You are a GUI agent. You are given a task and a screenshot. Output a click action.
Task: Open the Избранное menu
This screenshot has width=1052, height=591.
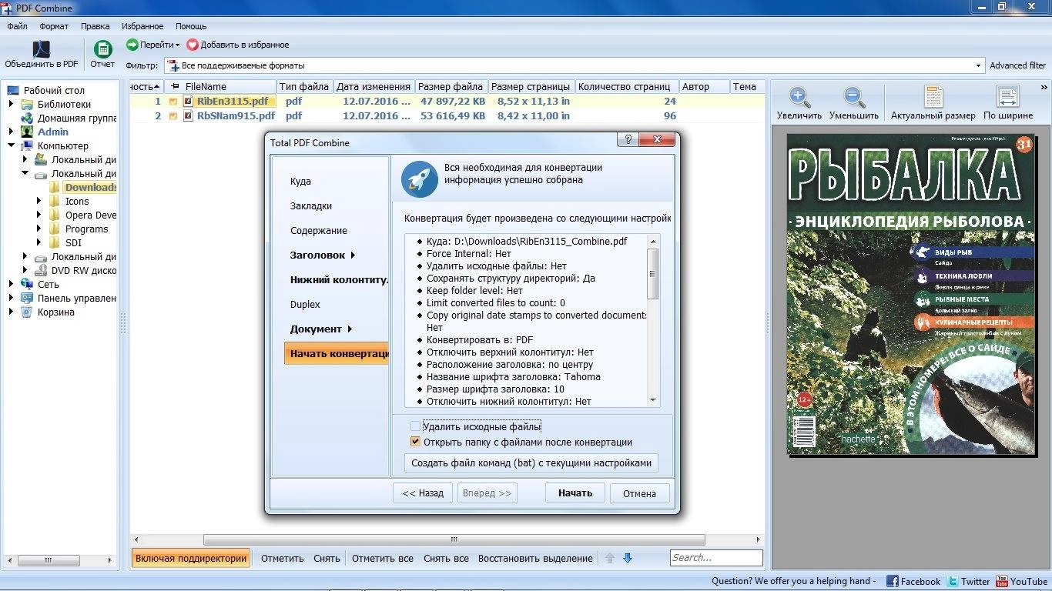click(x=142, y=26)
